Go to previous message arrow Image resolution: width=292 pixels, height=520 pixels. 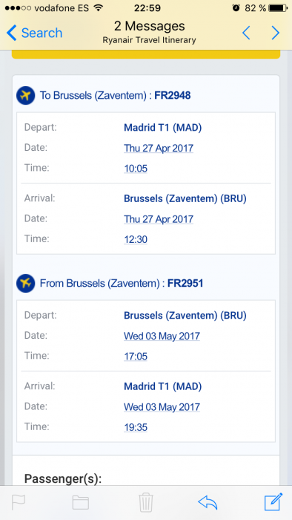pos(246,33)
